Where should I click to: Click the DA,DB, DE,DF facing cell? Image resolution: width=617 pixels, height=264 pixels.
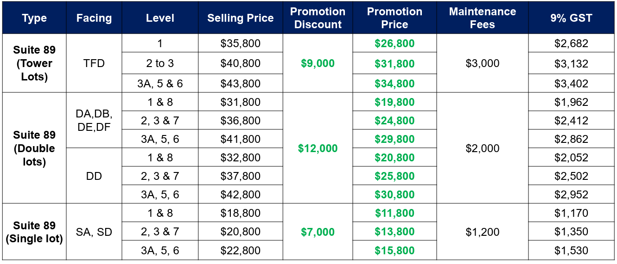click(x=94, y=120)
